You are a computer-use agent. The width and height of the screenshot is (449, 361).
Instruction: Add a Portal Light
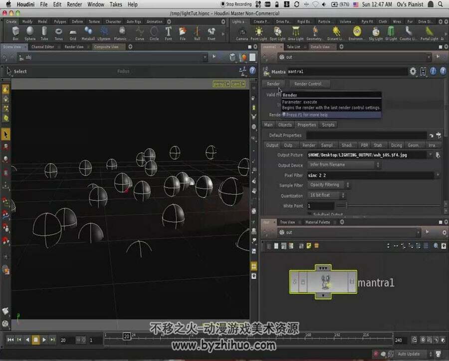pyautogui.click(x=429, y=33)
